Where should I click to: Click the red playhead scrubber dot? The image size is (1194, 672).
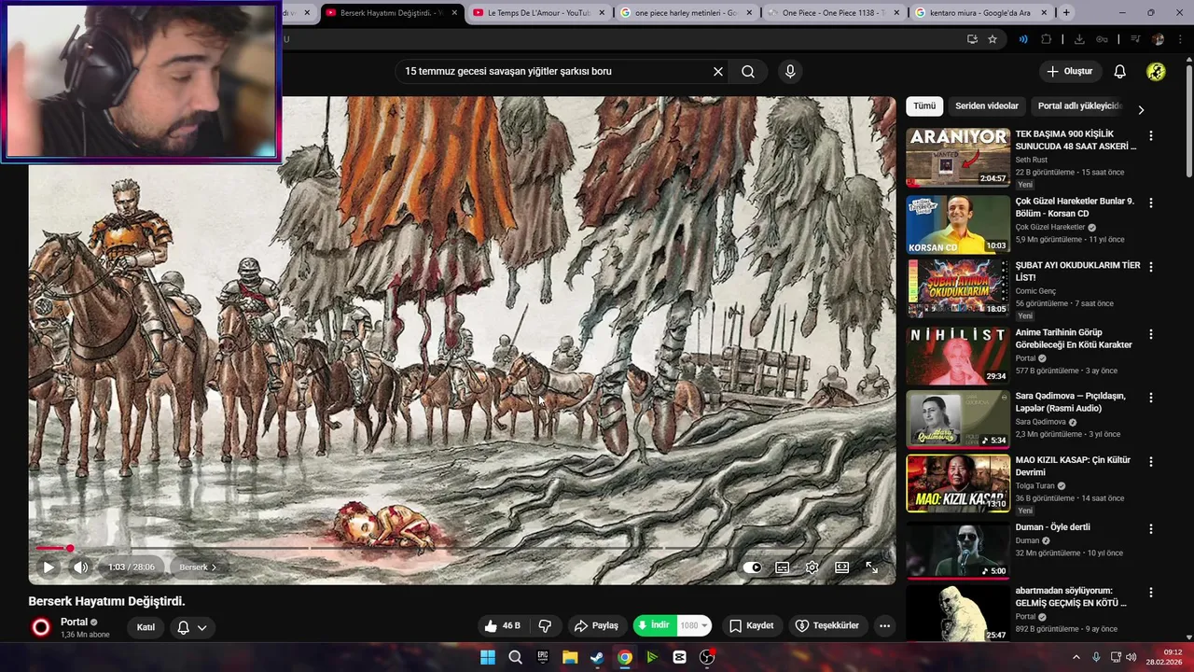tap(69, 548)
